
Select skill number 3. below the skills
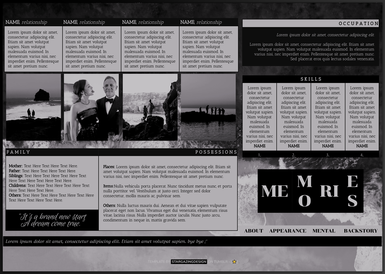pyautogui.click(x=328, y=155)
